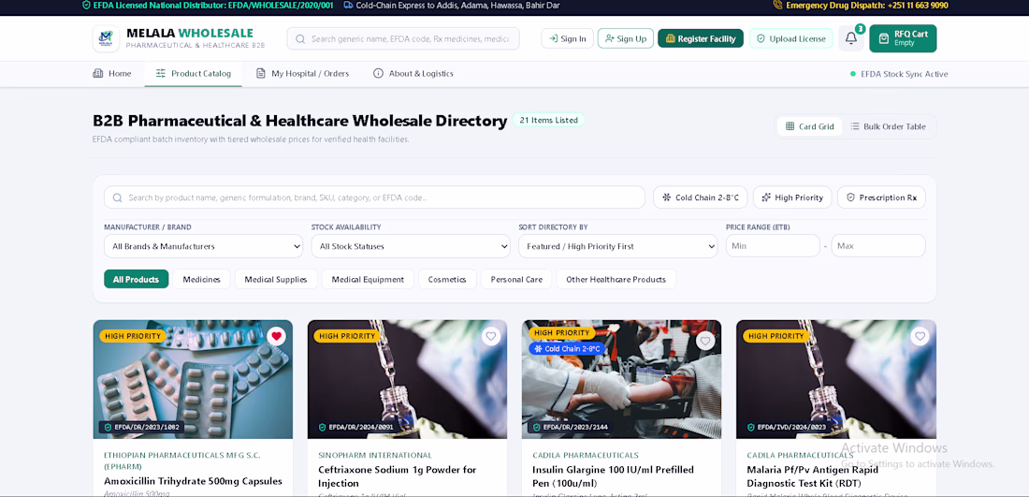This screenshot has height=497, width=1029.
Task: Click the Insulin Glargine product image
Action: click(x=621, y=379)
